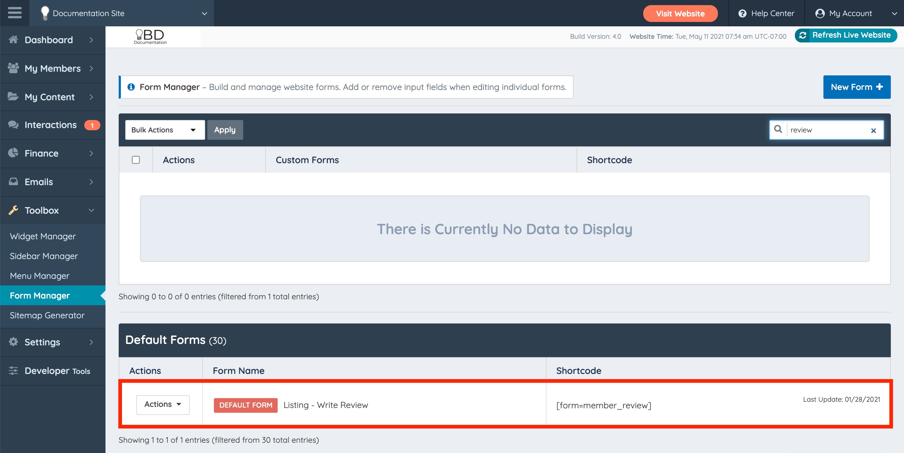Tick the select-all checkbox in header row
The width and height of the screenshot is (904, 453).
click(x=136, y=160)
